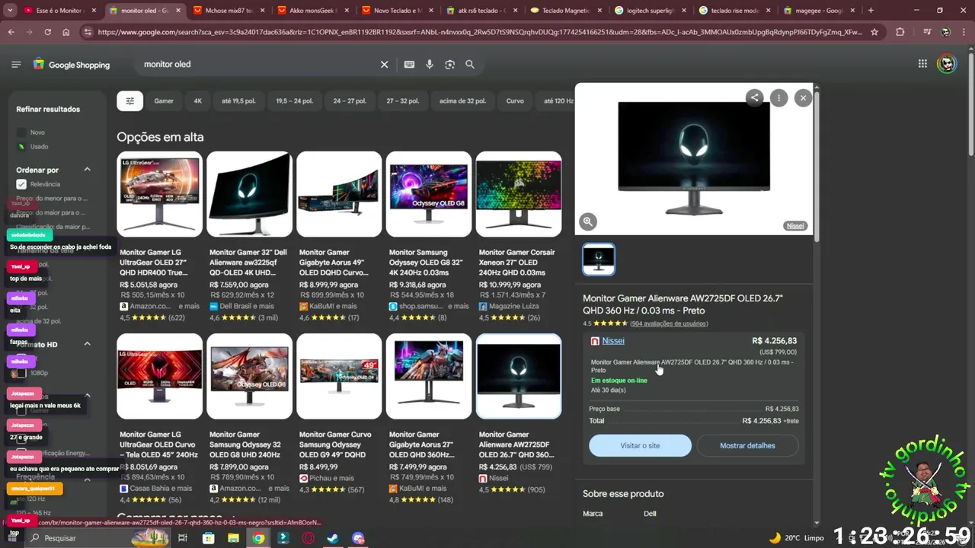Screen dimensions: 975x548
Task: Clear the search box text
Action: click(384, 65)
